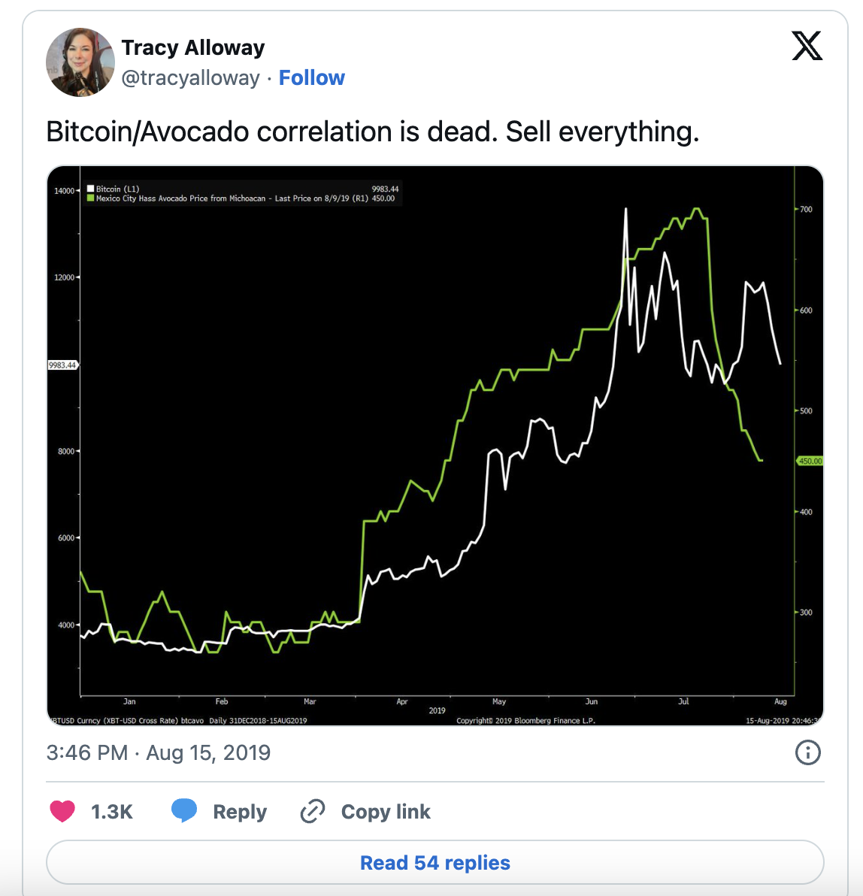Click the Tracy Alloway display name

point(193,47)
